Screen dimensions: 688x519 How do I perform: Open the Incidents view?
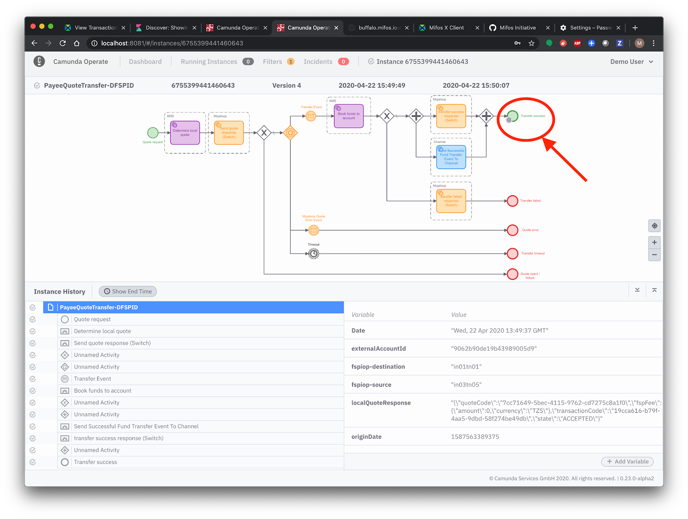(x=326, y=61)
